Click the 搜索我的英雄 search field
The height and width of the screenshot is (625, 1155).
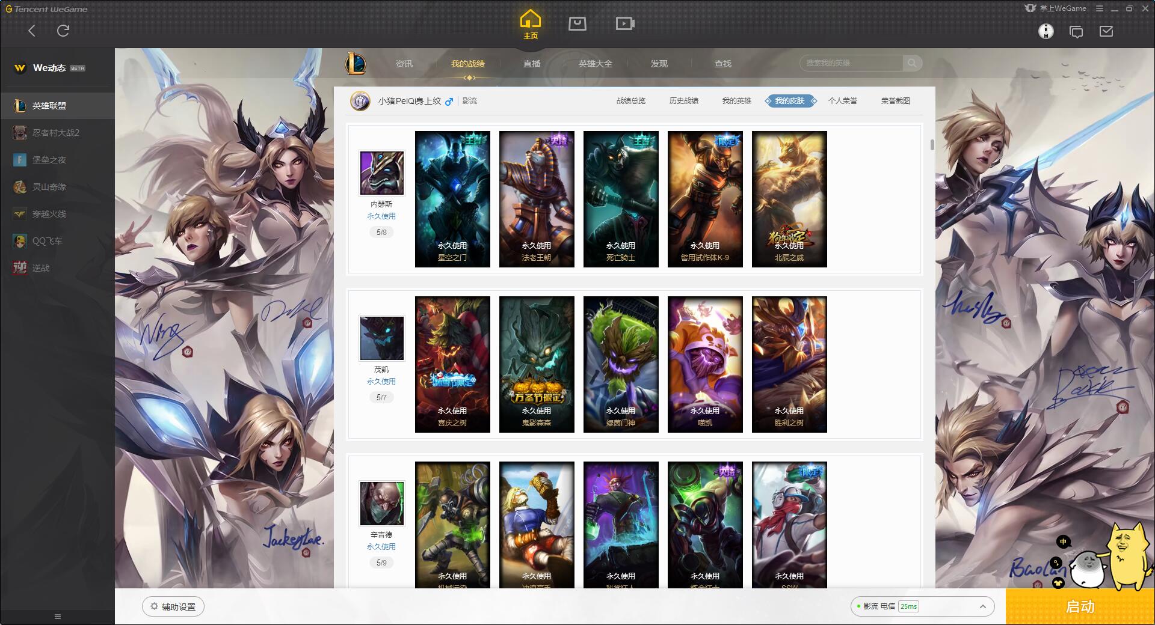851,63
